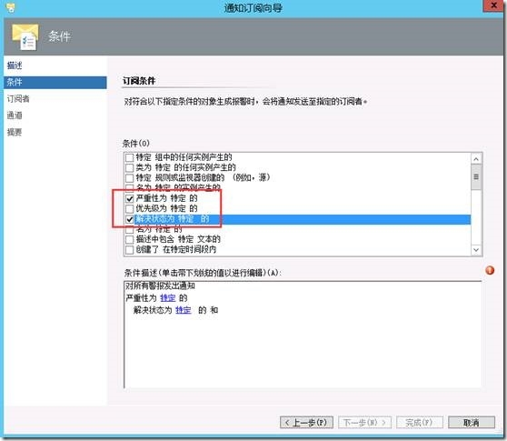This screenshot has width=507, height=441.
Task: Check '名为 特定 的' checkbox below the highlighted row
Action: [129, 229]
